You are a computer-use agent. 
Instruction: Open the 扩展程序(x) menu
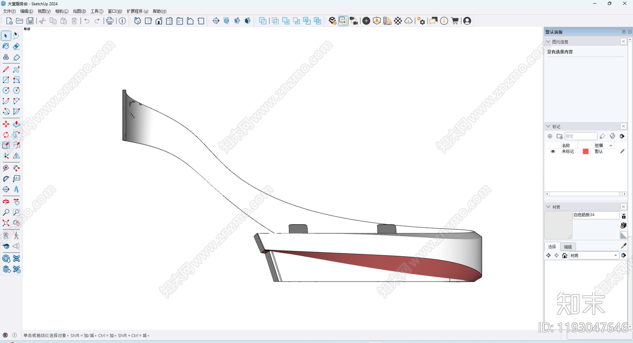(x=137, y=11)
